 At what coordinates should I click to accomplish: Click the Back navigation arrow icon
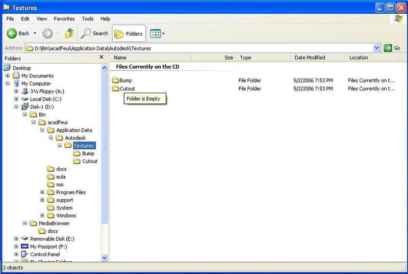pyautogui.click(x=12, y=34)
